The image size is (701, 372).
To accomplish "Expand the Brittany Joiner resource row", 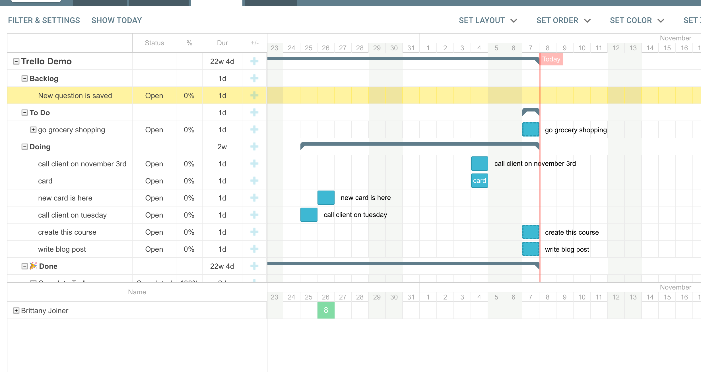I will tap(16, 310).
